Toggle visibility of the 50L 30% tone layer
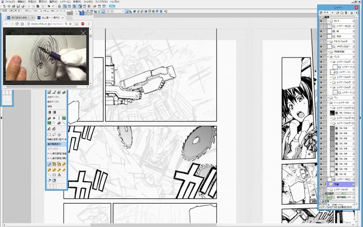This screenshot has height=227, width=363. tap(321, 149)
